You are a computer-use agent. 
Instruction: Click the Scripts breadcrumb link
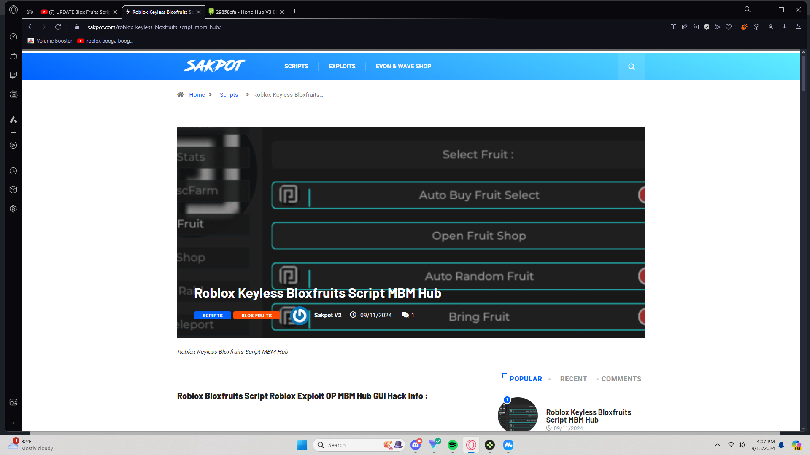(x=229, y=95)
